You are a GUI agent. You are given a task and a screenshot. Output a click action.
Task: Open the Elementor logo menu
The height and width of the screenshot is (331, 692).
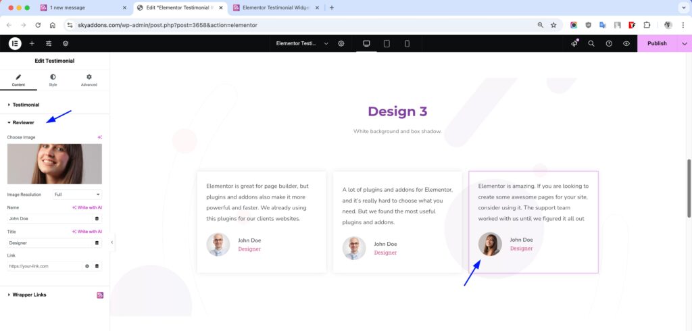pyautogui.click(x=15, y=43)
